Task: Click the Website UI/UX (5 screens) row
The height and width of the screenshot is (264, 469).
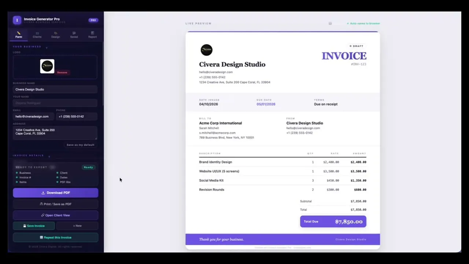Action: [282, 171]
